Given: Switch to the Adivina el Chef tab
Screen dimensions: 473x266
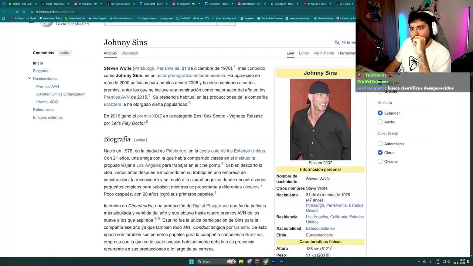Looking at the screenshot, I should 317,4.
